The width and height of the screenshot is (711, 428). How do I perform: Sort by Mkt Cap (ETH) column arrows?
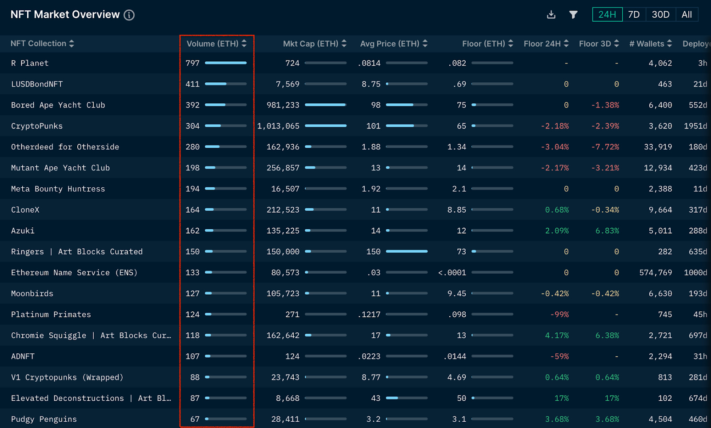[344, 44]
